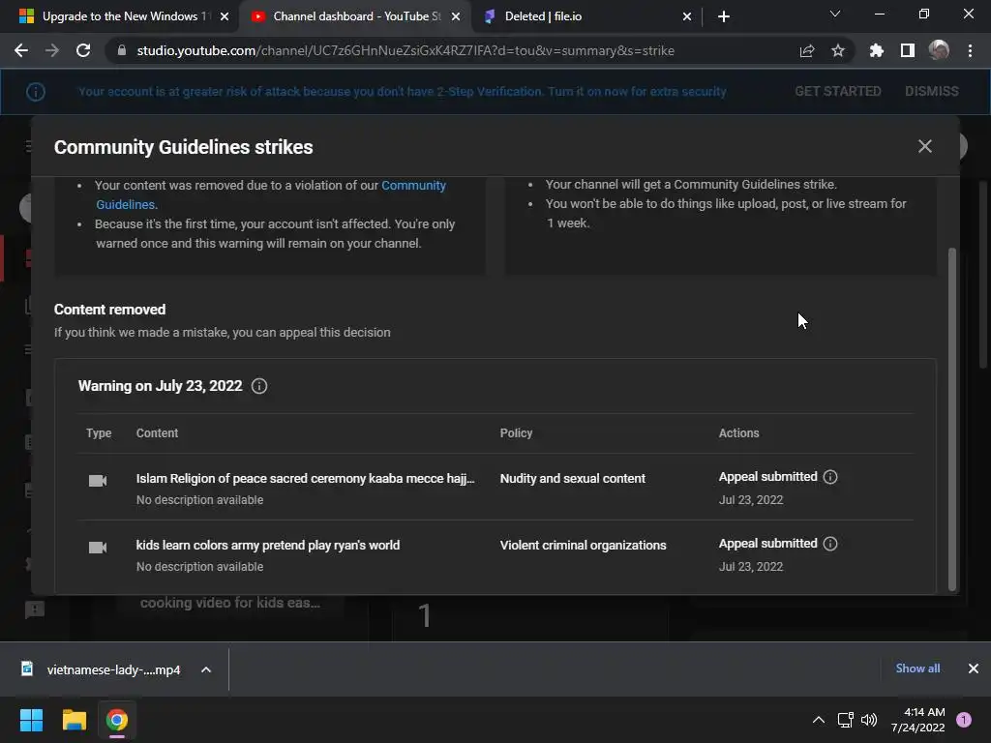
Task: Close the Channel dashboard tab
Action: click(456, 16)
